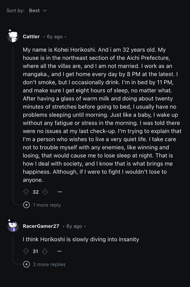
Task: Downvote RacerGamer27's comment
Action: tap(45, 251)
